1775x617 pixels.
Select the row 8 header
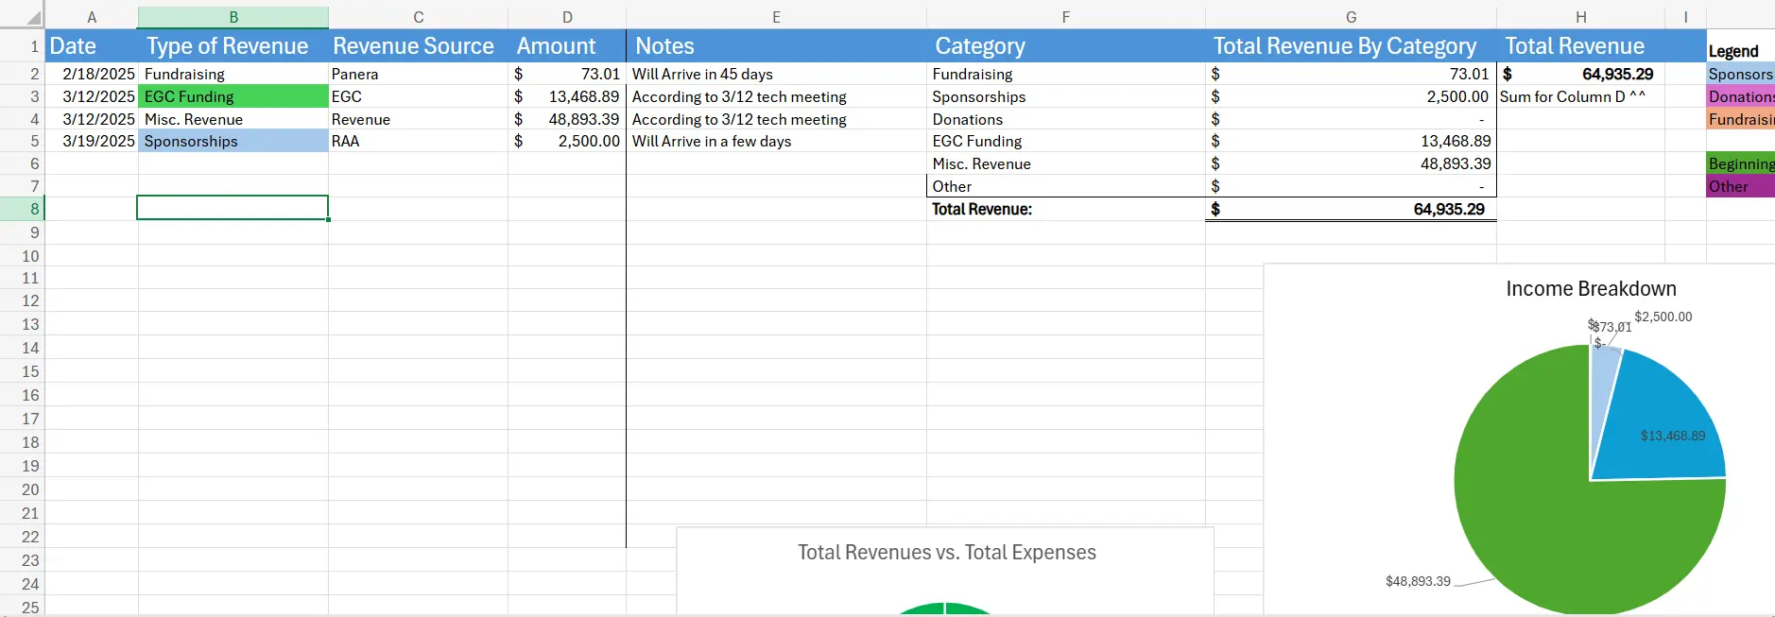(x=23, y=209)
